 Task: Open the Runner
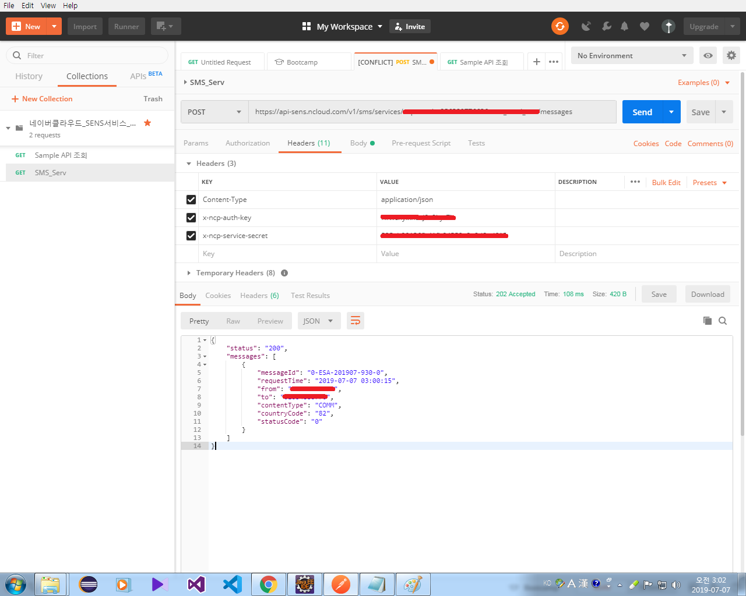coord(126,26)
